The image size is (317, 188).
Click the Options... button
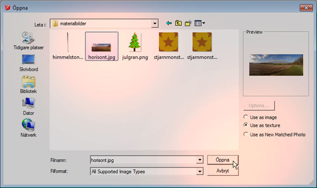click(x=259, y=106)
